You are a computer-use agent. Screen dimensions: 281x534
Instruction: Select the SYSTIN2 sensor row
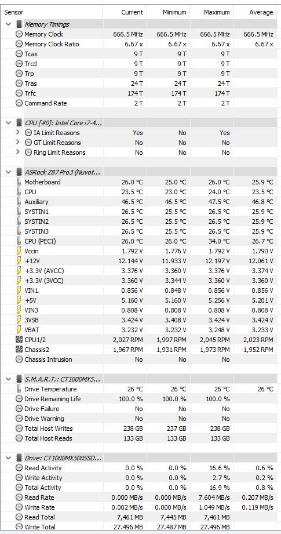[140, 221]
